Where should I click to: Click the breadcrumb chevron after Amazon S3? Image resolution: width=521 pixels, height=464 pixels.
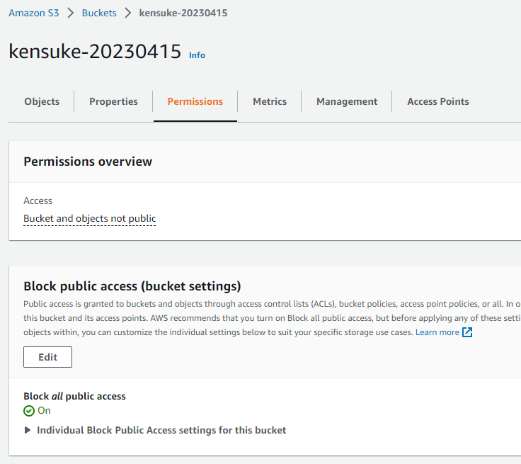[71, 13]
